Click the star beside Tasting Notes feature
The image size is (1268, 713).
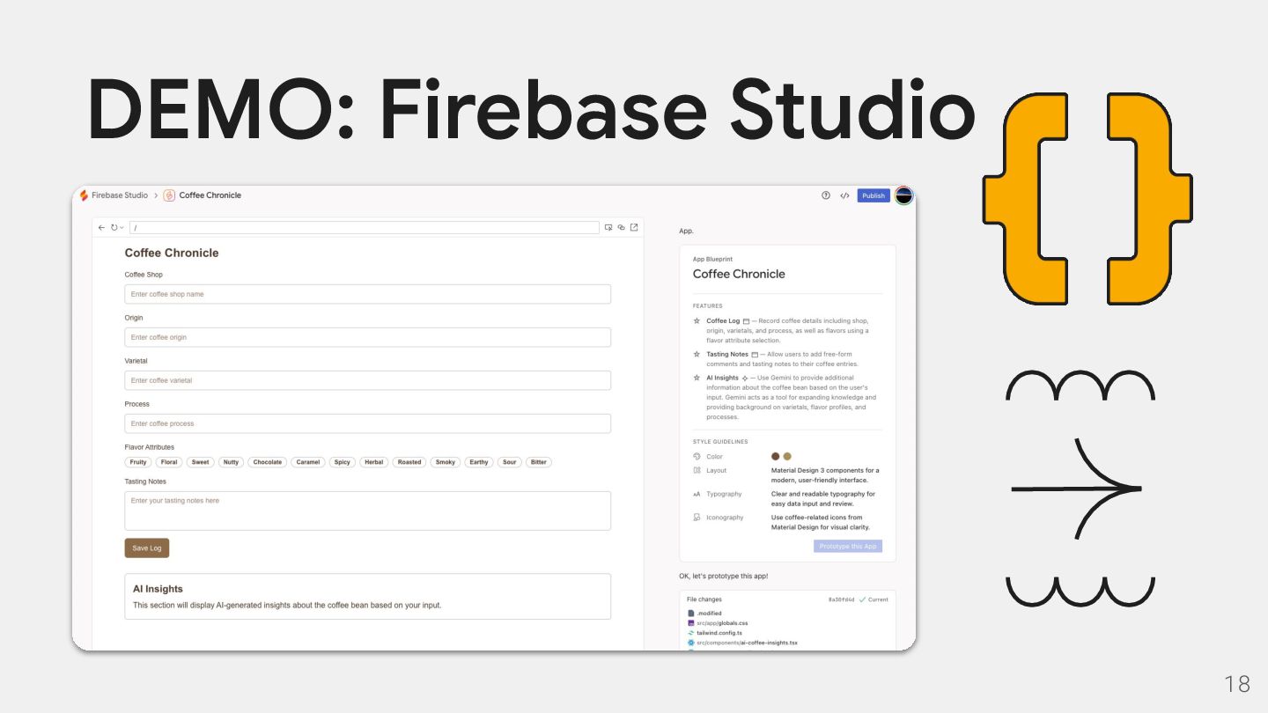[x=697, y=354]
